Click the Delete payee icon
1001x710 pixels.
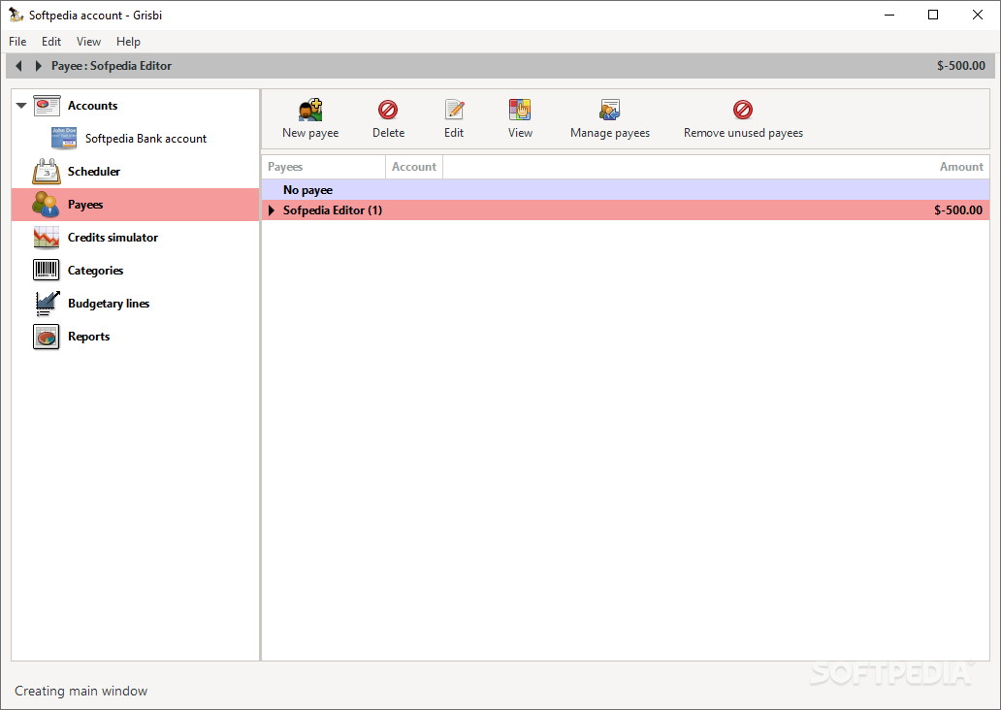coord(388,110)
